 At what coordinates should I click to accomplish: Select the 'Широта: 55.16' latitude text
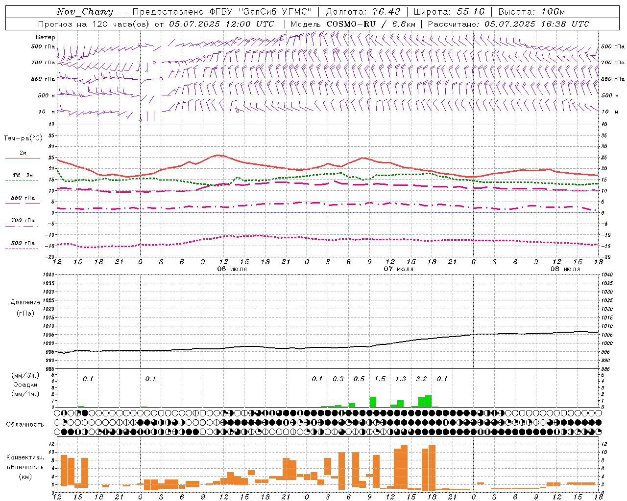click(x=449, y=12)
